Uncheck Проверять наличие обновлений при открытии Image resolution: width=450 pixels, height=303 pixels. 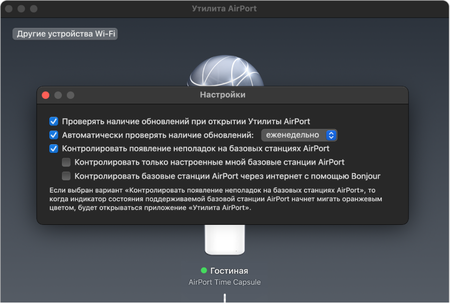[54, 122]
